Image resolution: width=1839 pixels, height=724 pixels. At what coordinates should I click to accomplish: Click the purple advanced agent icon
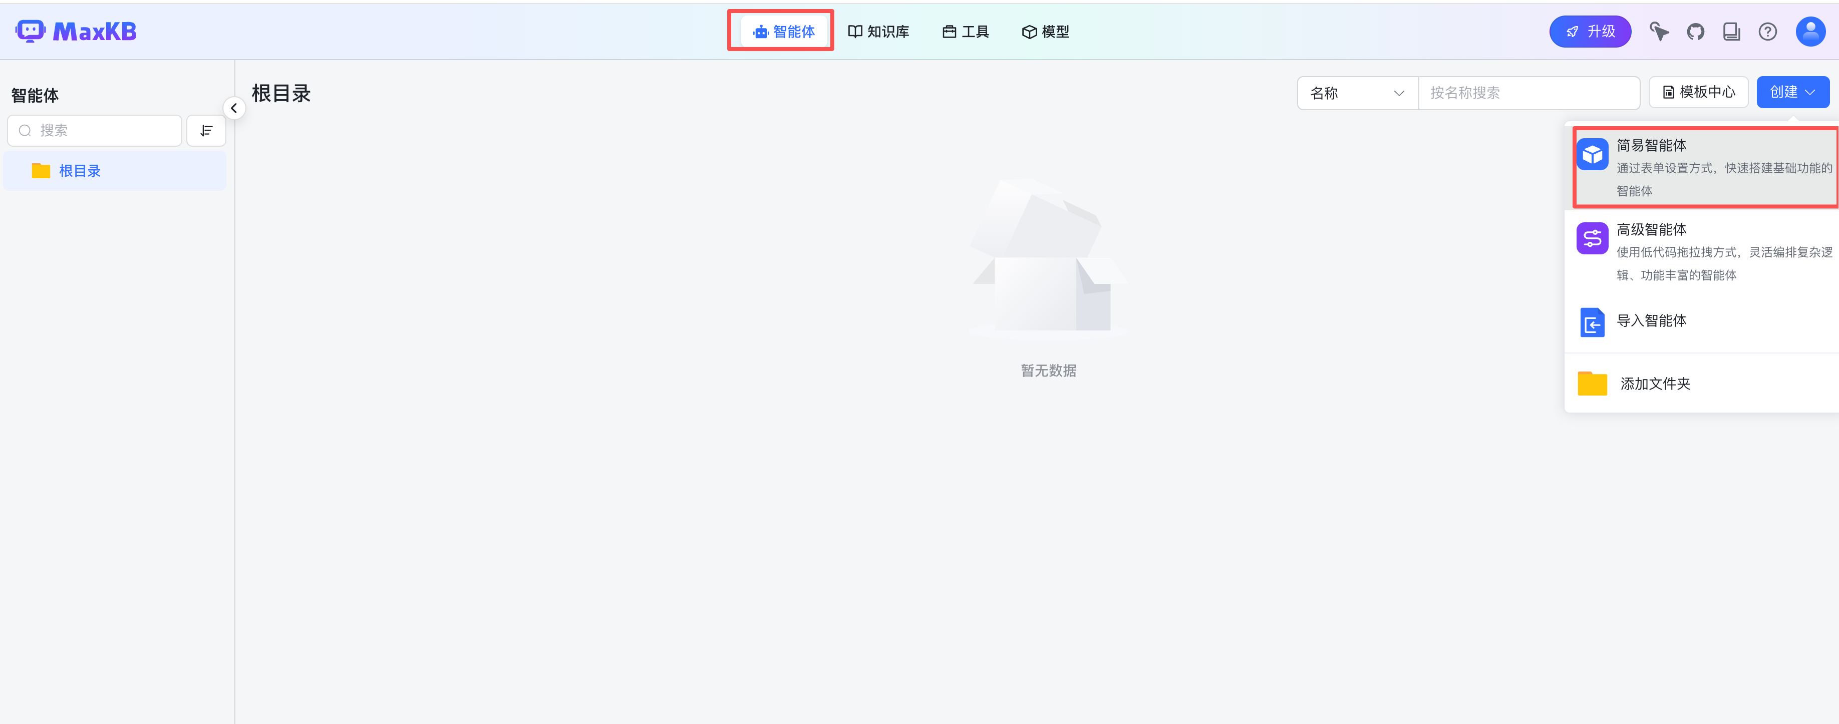click(1592, 239)
